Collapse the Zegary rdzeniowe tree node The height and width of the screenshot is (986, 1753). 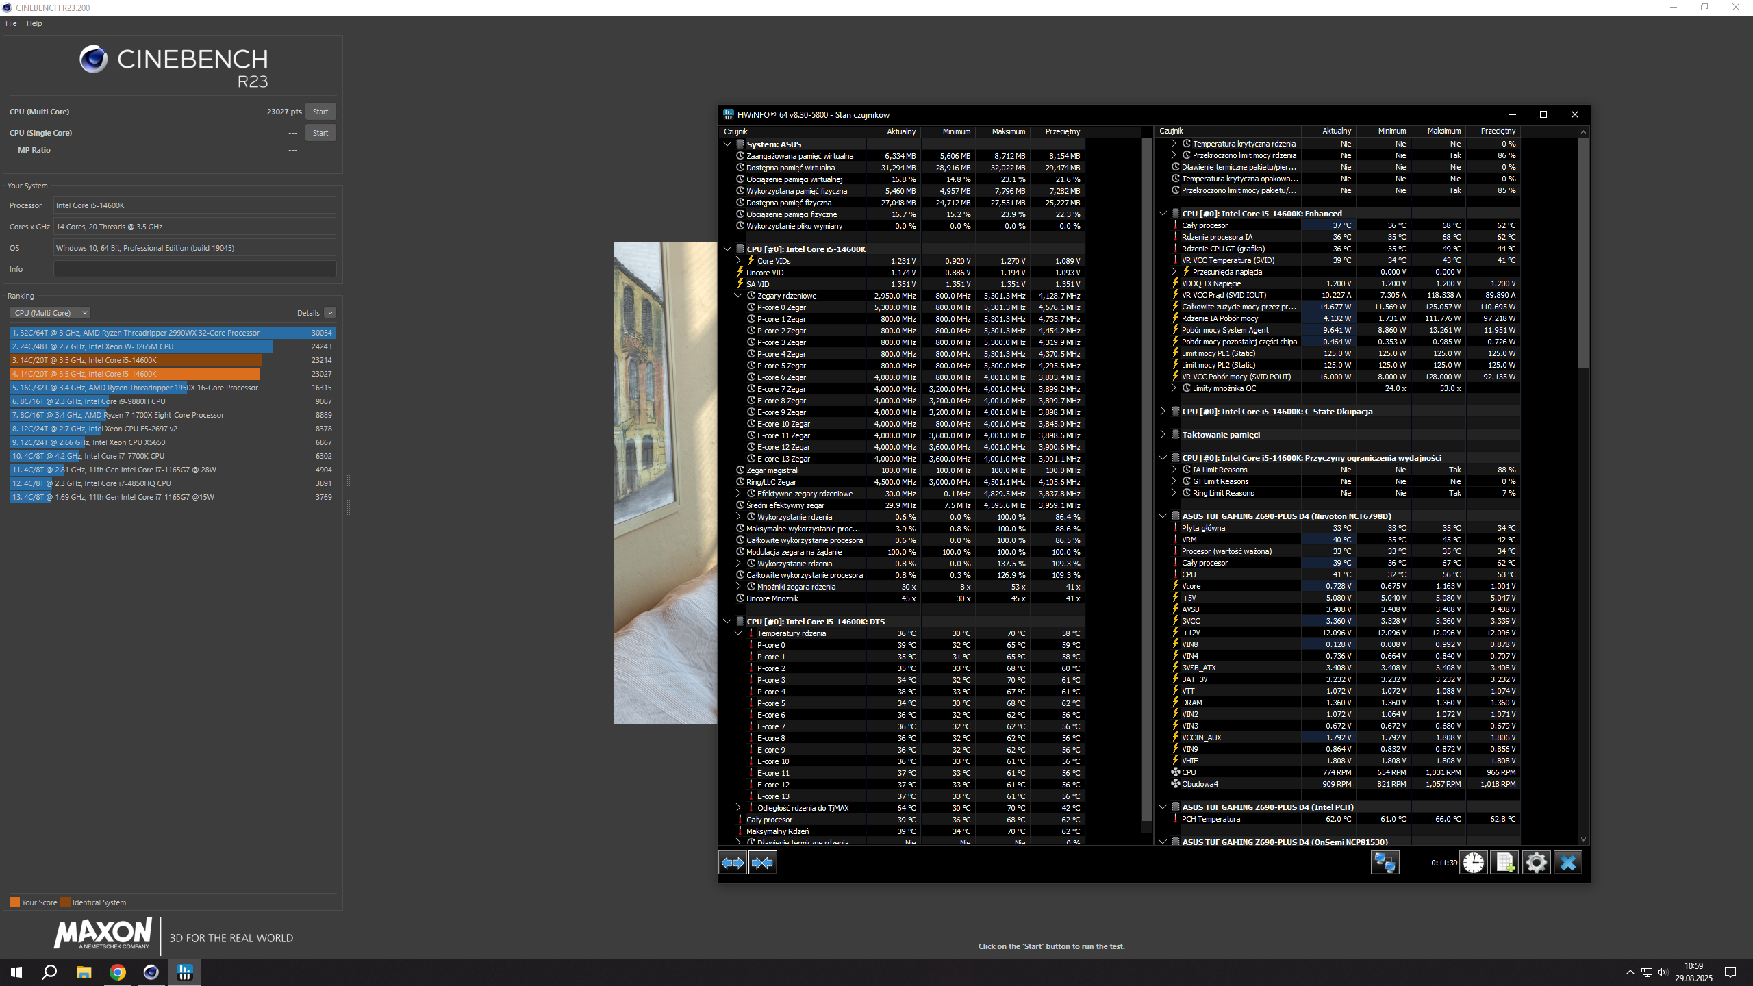(x=738, y=296)
